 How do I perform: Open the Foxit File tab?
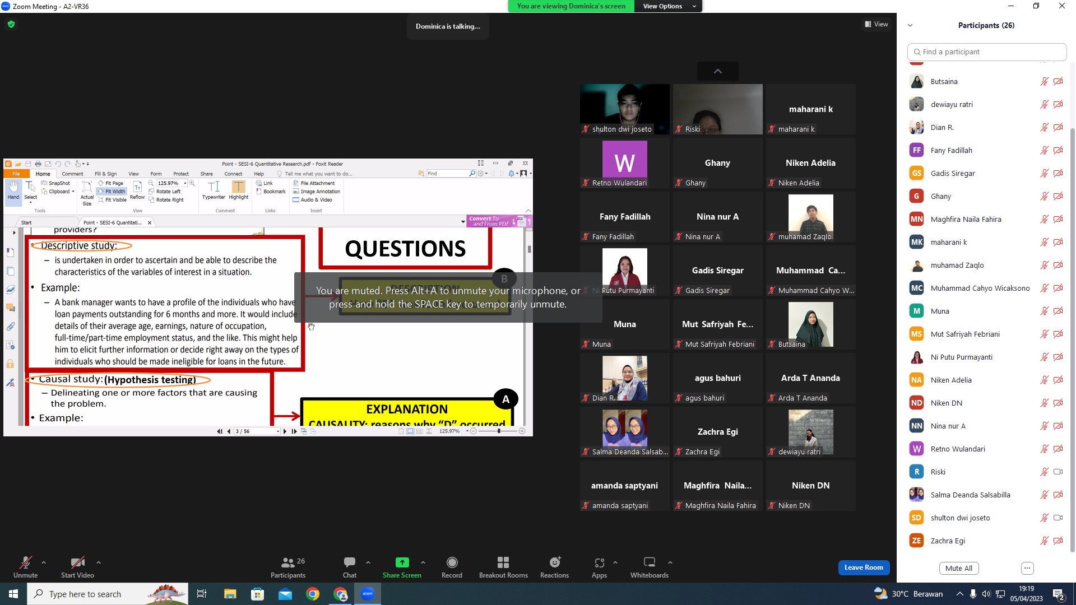click(x=16, y=174)
